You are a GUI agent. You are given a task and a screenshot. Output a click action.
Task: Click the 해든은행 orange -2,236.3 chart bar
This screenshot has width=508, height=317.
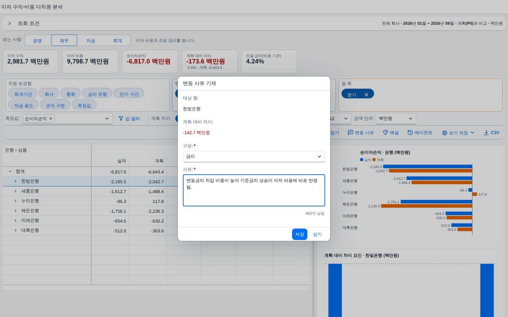[x=427, y=206]
